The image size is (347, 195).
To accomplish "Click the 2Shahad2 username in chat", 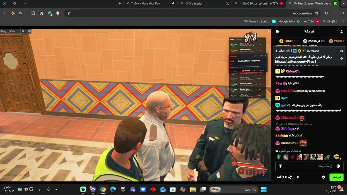I will pos(289,118).
